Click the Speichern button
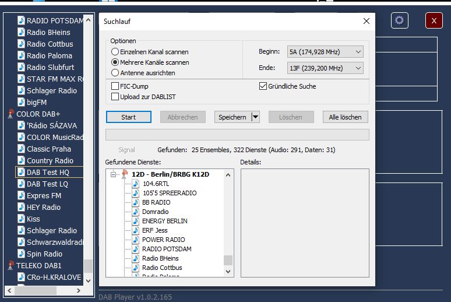 click(x=233, y=117)
